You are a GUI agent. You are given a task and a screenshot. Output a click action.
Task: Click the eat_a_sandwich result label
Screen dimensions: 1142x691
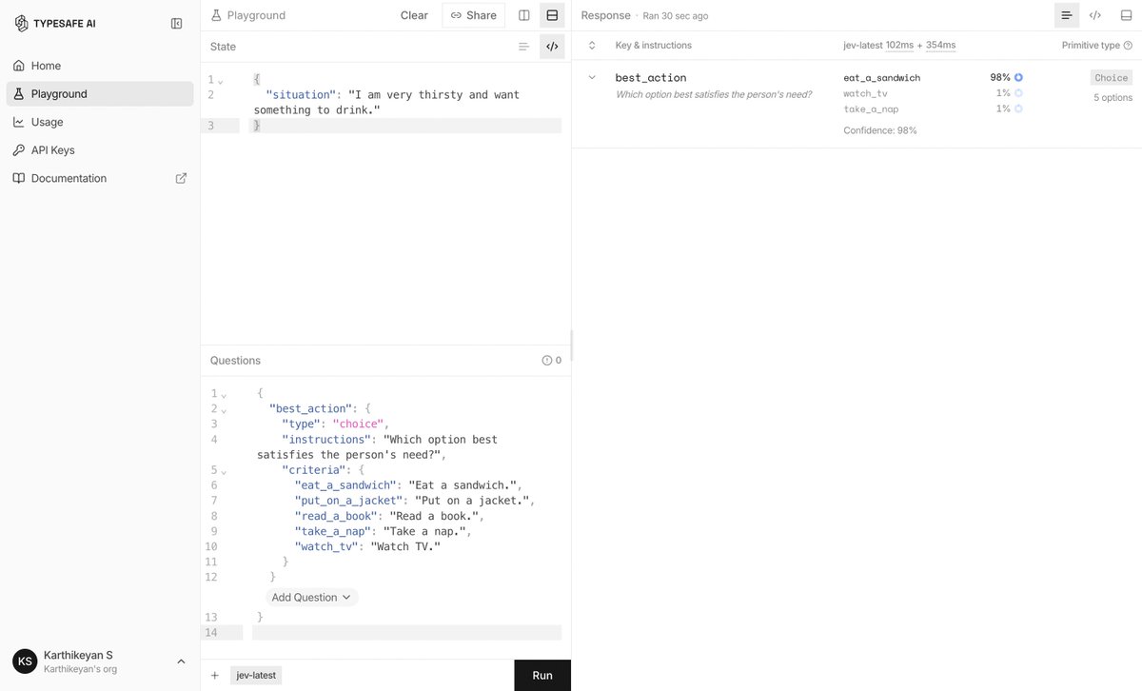tap(882, 77)
